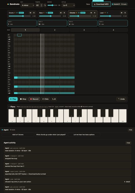This screenshot has height=193, width=135.
Task: Click What chords go under what I just played
Action: [51, 135]
